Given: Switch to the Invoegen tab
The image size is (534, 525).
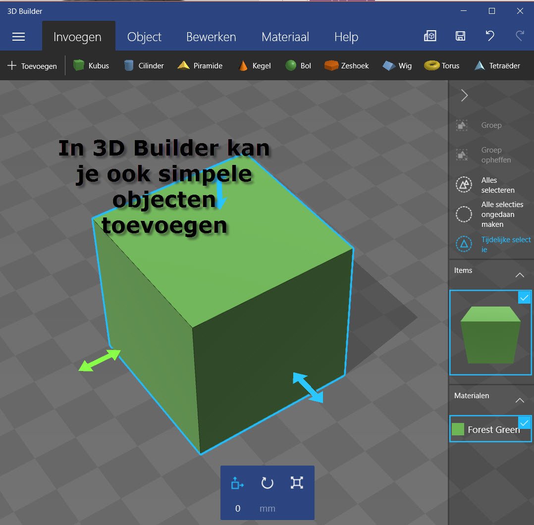Looking at the screenshot, I should pyautogui.click(x=78, y=37).
